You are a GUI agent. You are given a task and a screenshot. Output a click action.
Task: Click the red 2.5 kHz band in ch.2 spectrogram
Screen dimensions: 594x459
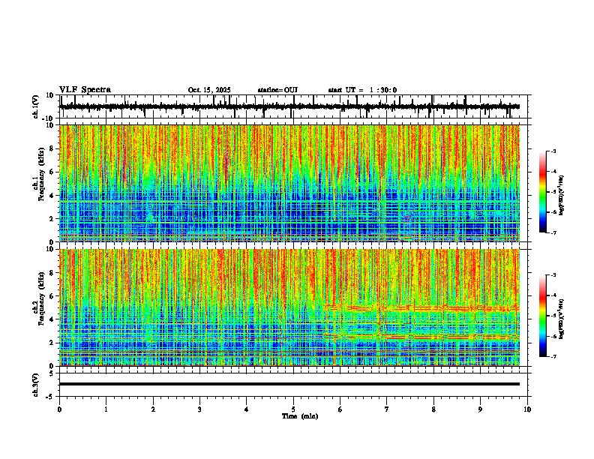pos(421,336)
